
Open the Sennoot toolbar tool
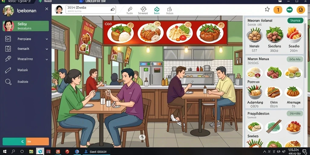tap(143, 11)
